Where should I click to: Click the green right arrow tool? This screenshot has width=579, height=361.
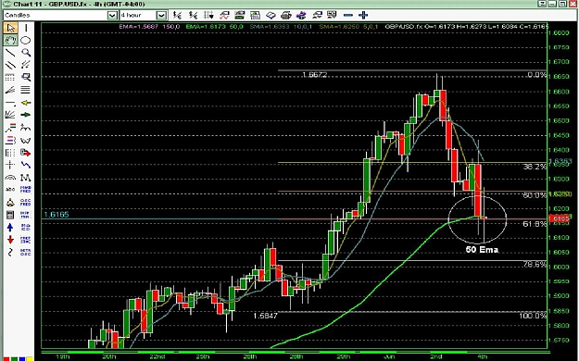pos(26,115)
